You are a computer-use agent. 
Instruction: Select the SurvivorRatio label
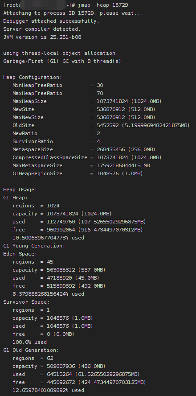click(x=33, y=141)
